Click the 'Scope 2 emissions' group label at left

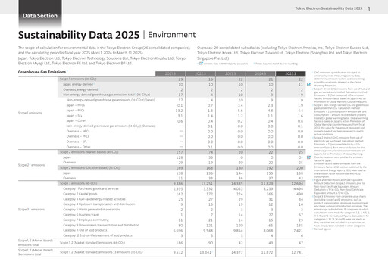click(31, 165)
